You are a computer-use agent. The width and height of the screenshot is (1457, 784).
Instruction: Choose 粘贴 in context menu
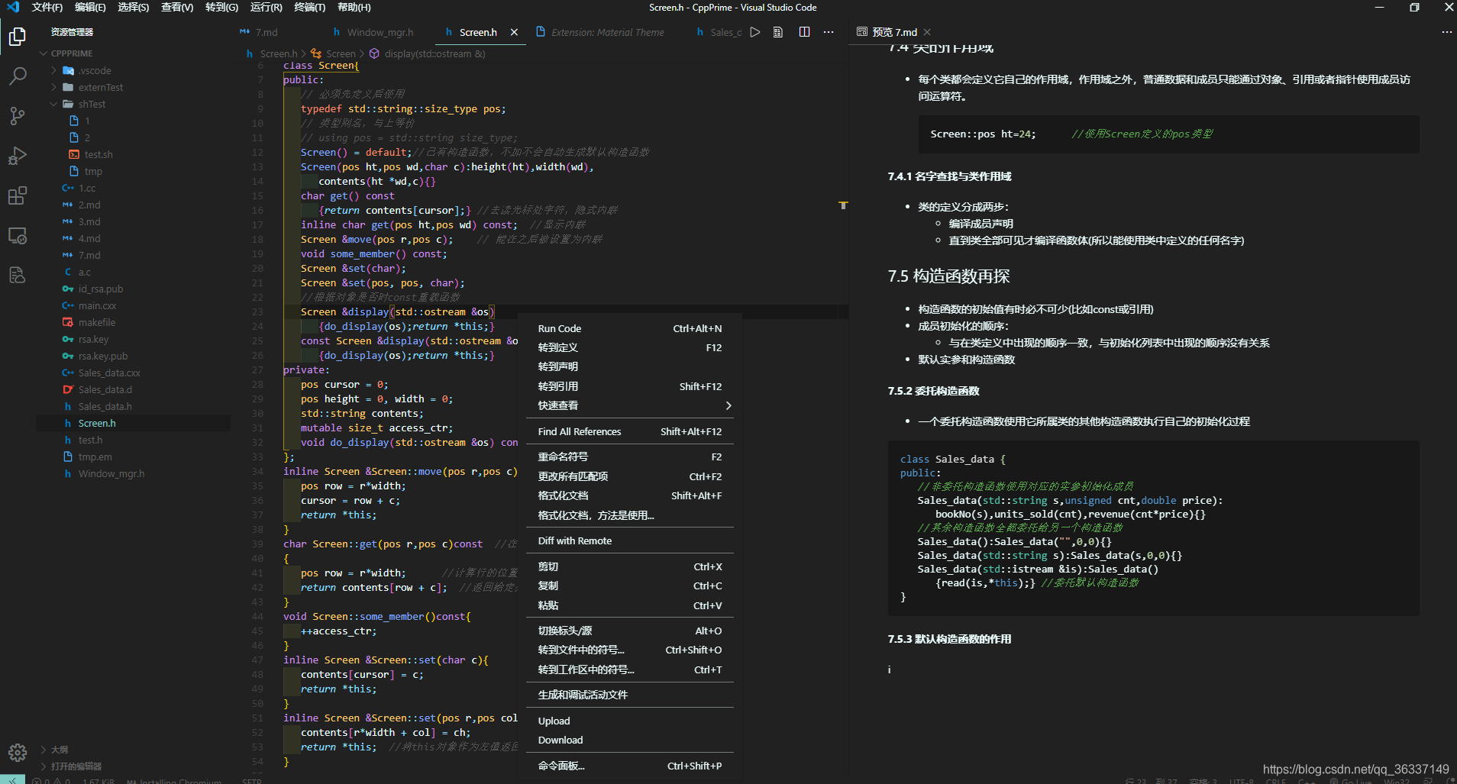pyautogui.click(x=630, y=605)
